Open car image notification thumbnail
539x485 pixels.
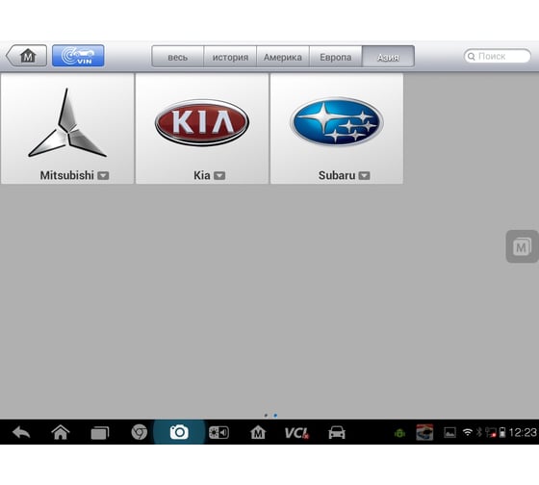[x=424, y=432]
